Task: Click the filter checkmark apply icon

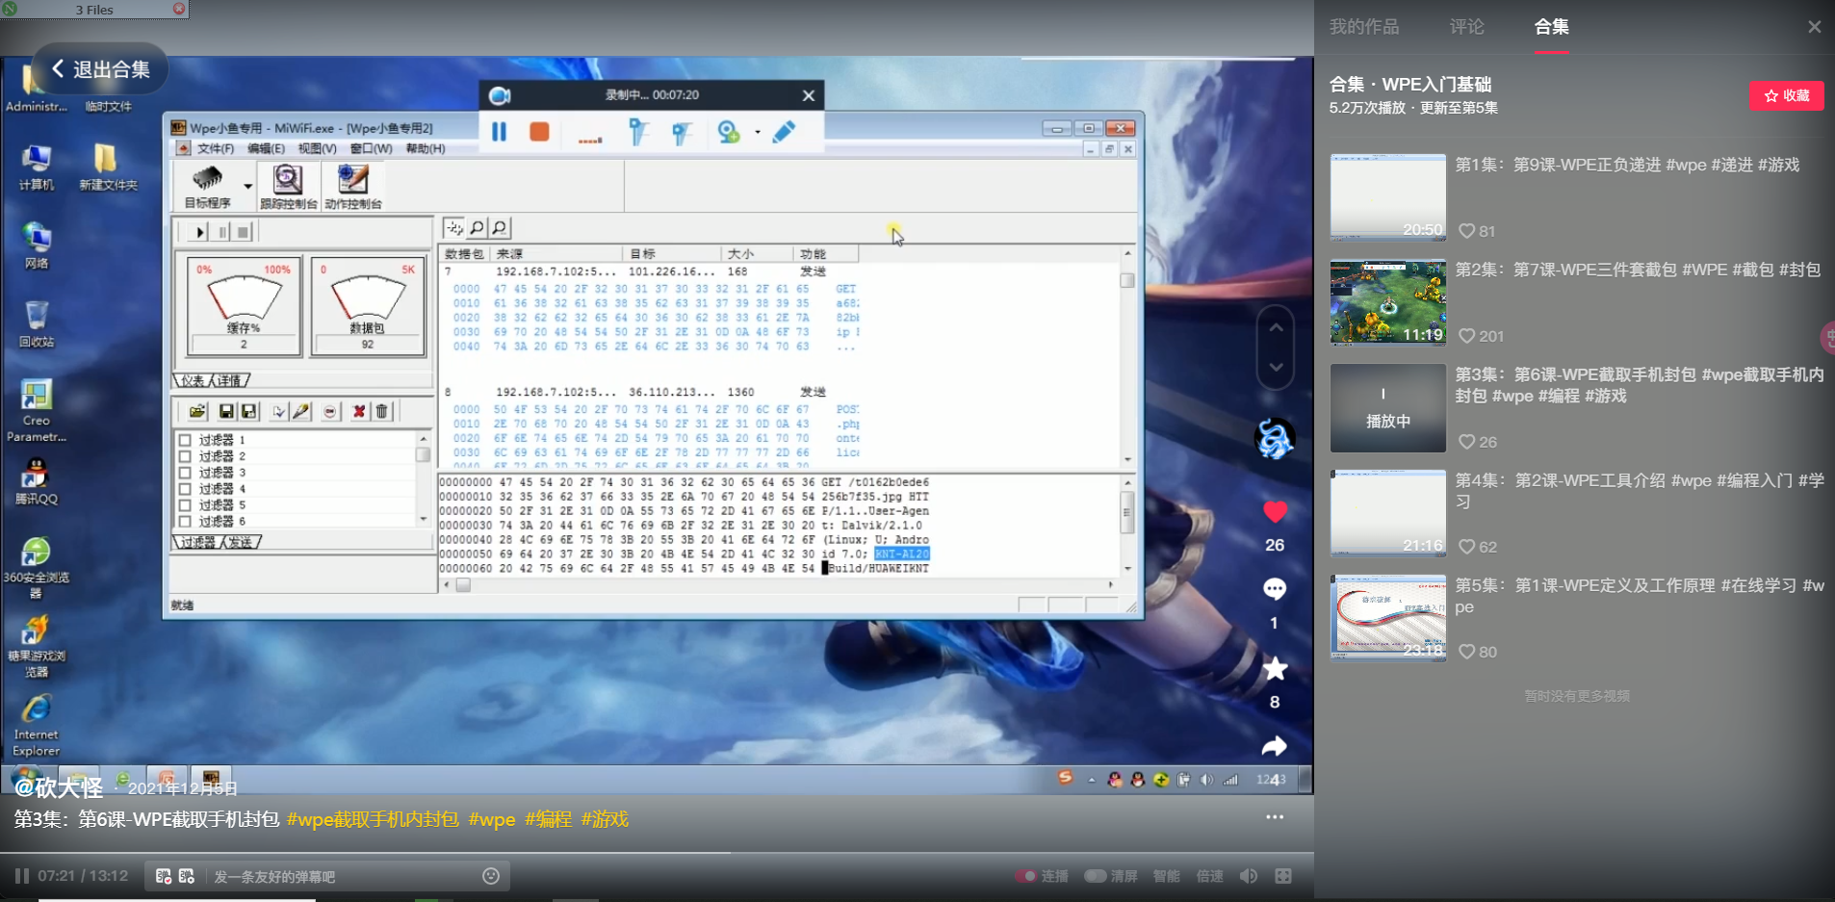Action: (278, 412)
